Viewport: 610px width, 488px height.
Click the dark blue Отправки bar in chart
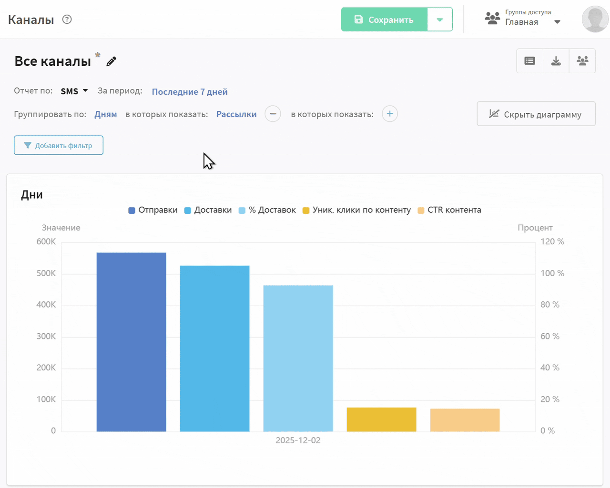(x=131, y=342)
